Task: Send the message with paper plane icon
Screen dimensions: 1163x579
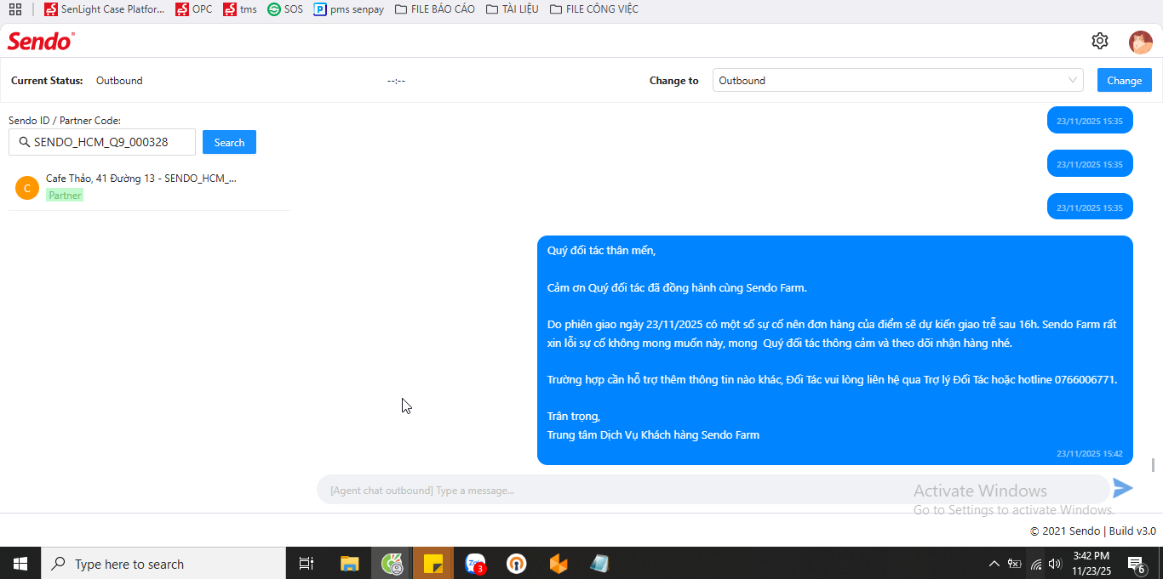Action: (1123, 488)
